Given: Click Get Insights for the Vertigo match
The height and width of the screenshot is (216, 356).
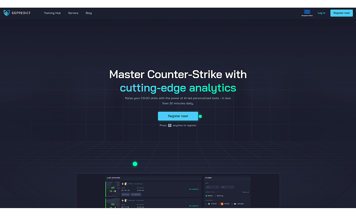Looking at the screenshot, I should point(194,189).
